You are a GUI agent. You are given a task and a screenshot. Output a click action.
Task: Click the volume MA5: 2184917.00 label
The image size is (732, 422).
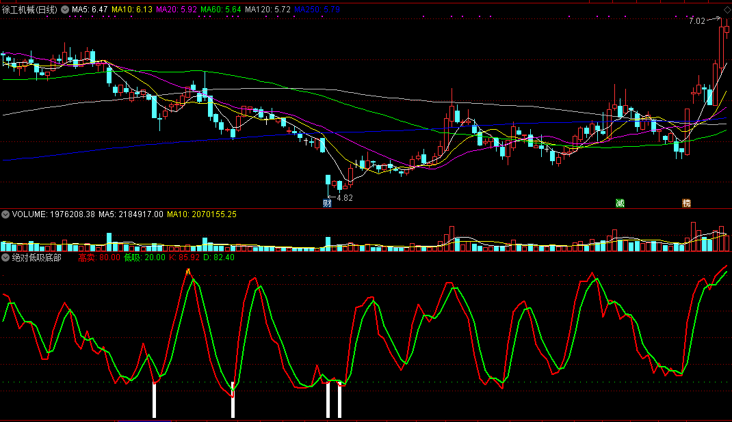(x=131, y=214)
